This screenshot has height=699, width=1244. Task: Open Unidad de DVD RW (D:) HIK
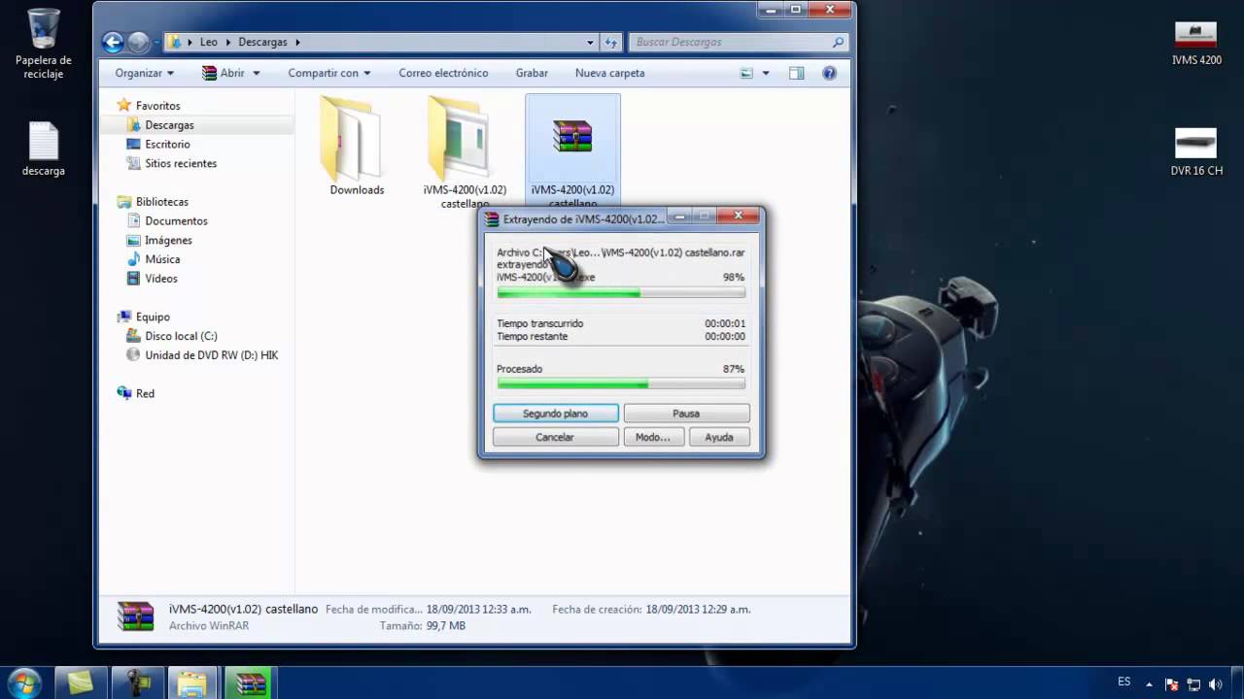[x=211, y=355]
